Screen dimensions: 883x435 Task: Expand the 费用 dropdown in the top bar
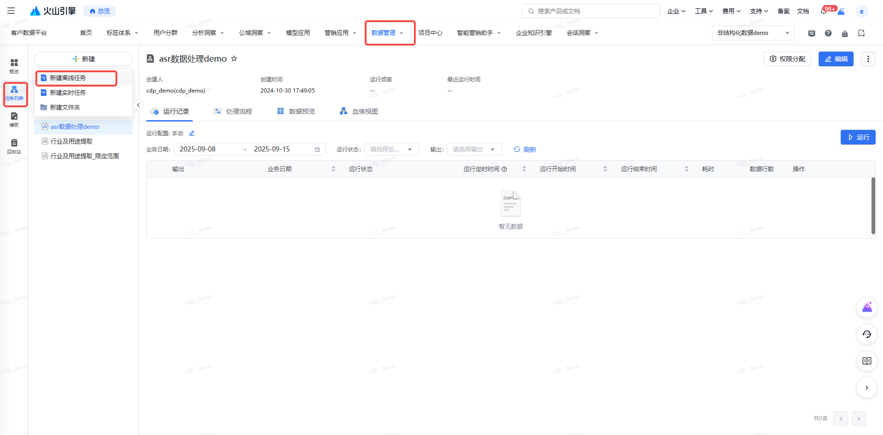coord(732,11)
